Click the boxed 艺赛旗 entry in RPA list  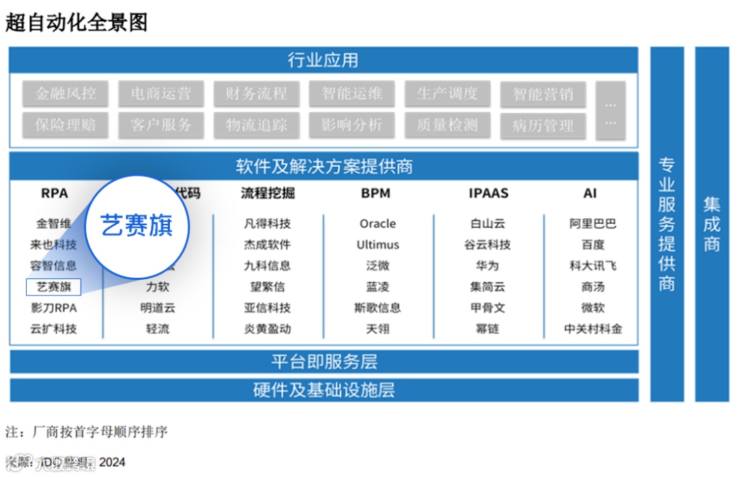coord(54,287)
